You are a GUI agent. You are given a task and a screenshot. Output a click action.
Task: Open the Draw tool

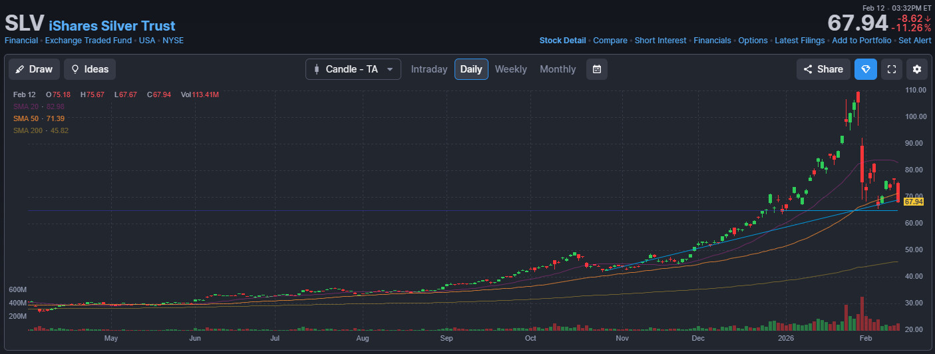tap(34, 69)
